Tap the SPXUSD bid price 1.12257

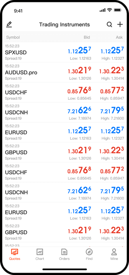[79, 51]
